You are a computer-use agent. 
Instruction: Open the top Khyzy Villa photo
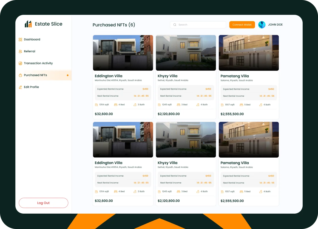[x=186, y=53]
